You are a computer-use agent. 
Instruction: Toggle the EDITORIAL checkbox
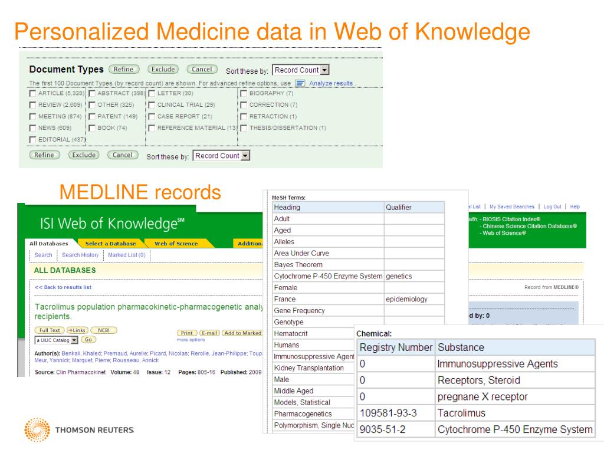coord(33,140)
